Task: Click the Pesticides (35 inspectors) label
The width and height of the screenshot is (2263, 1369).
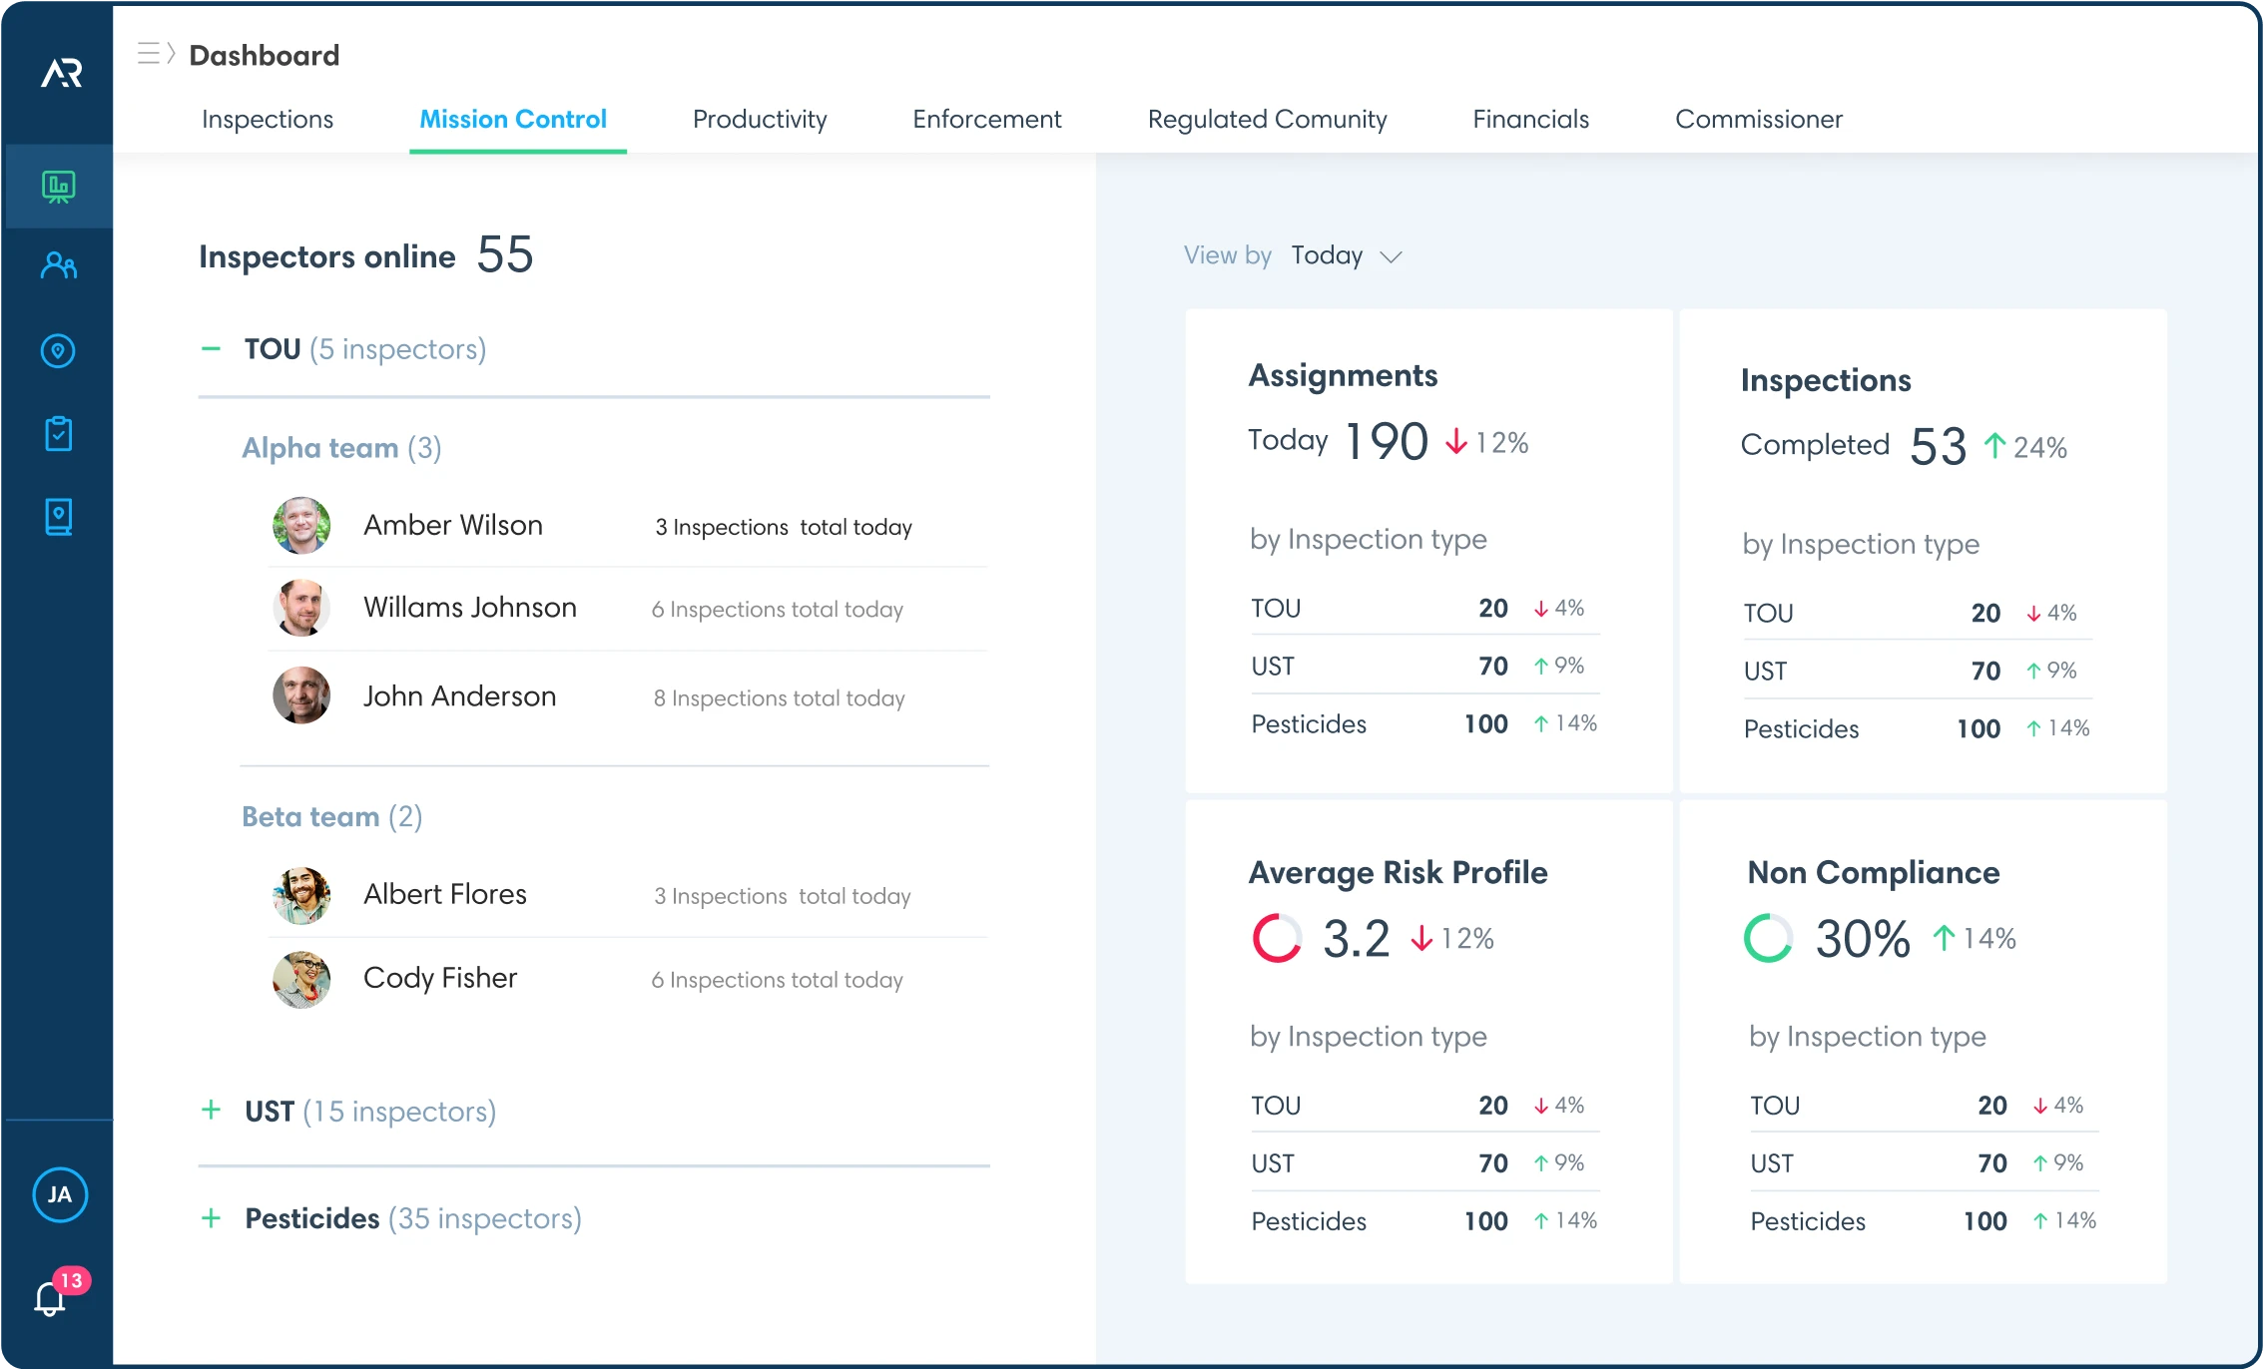Action: coord(413,1218)
